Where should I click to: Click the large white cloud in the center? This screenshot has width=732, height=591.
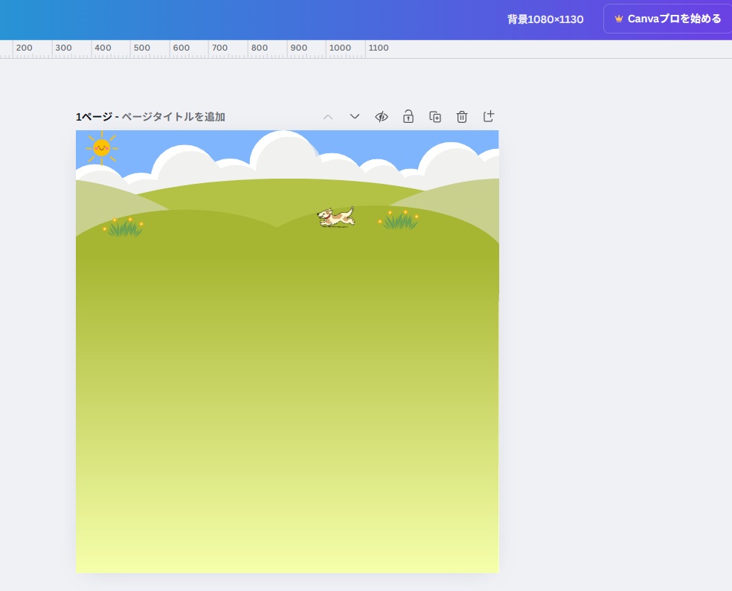(x=283, y=156)
